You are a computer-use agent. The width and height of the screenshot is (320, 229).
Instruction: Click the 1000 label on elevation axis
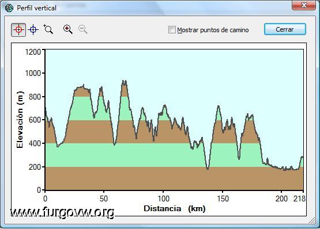point(33,73)
